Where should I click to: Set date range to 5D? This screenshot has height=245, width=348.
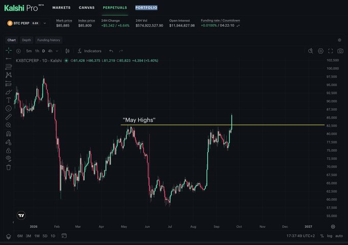tap(45, 236)
